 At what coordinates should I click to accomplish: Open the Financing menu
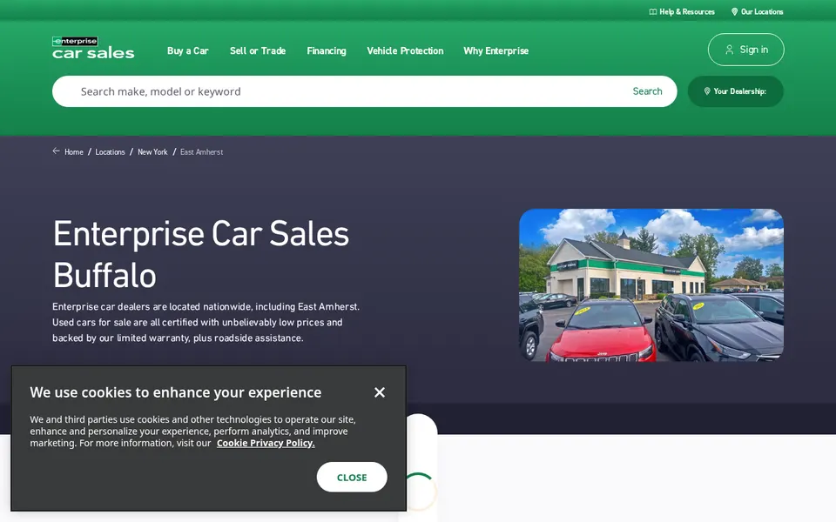327,50
